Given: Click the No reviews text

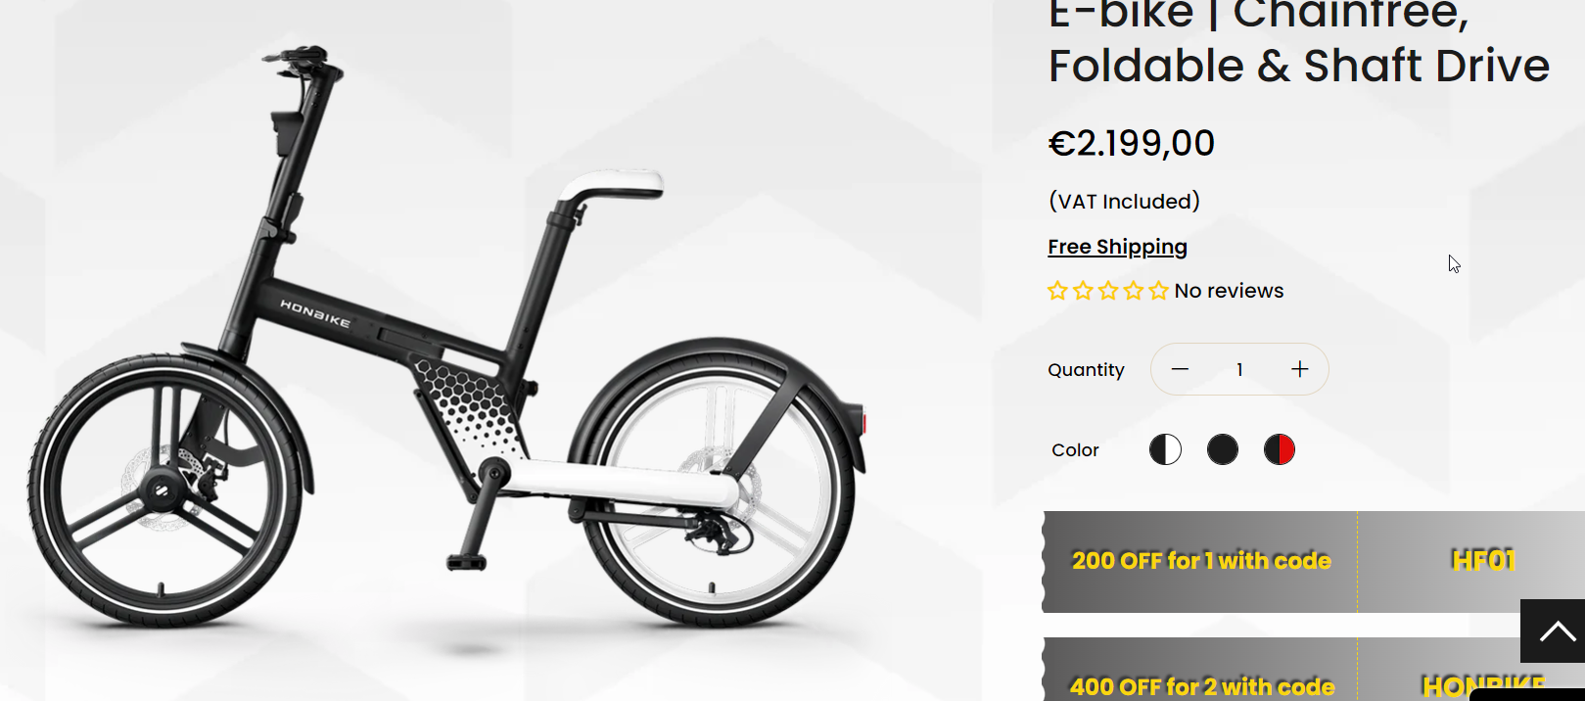Looking at the screenshot, I should click(x=1229, y=291).
